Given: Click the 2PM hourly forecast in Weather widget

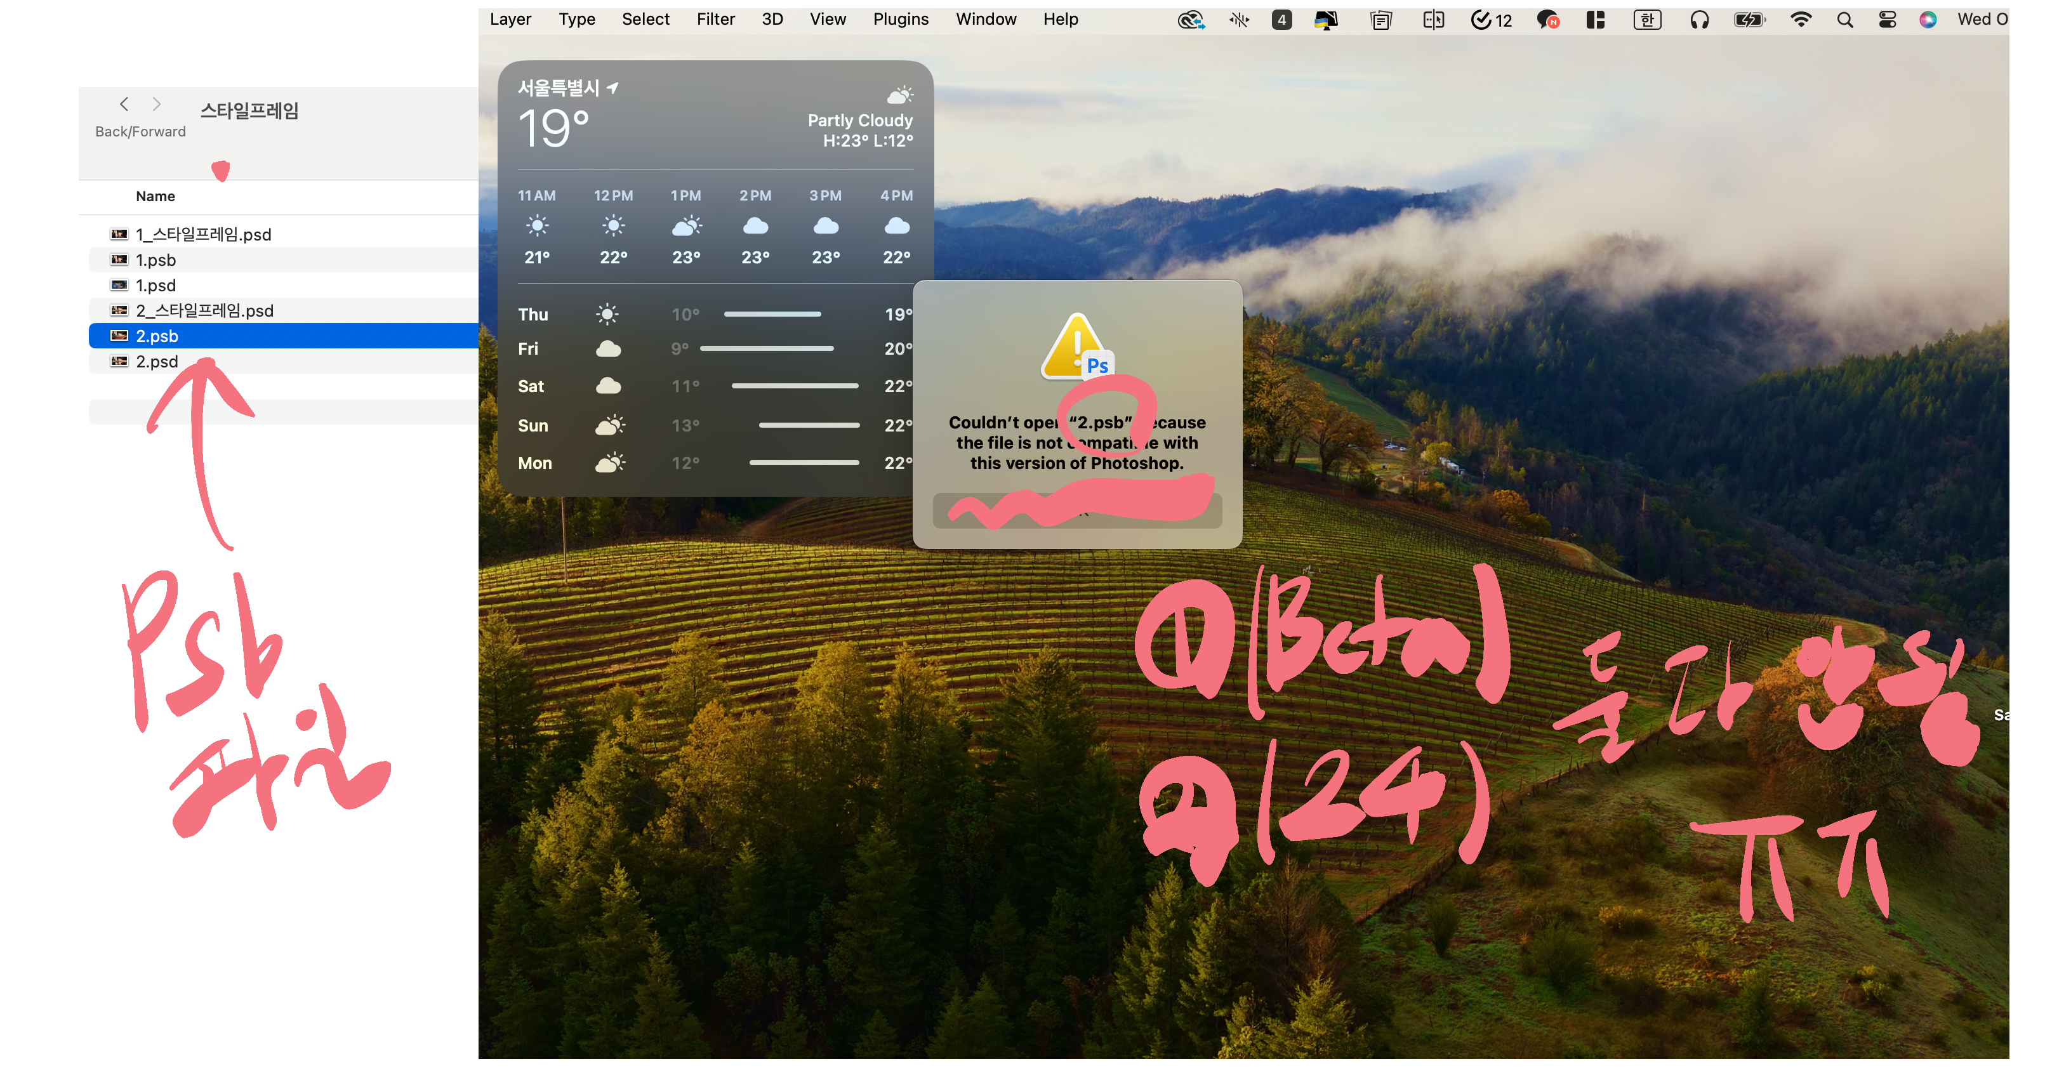Looking at the screenshot, I should click(755, 226).
